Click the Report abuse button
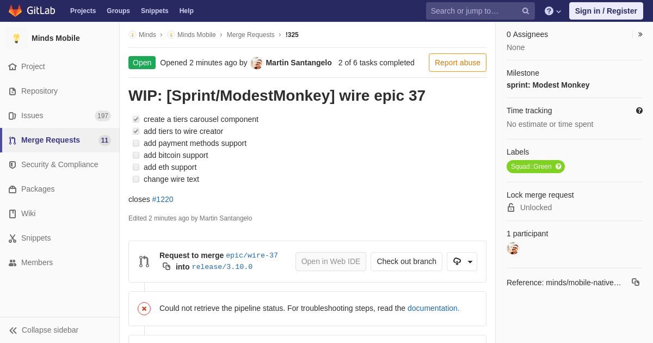This screenshot has height=343, width=653. tap(457, 63)
